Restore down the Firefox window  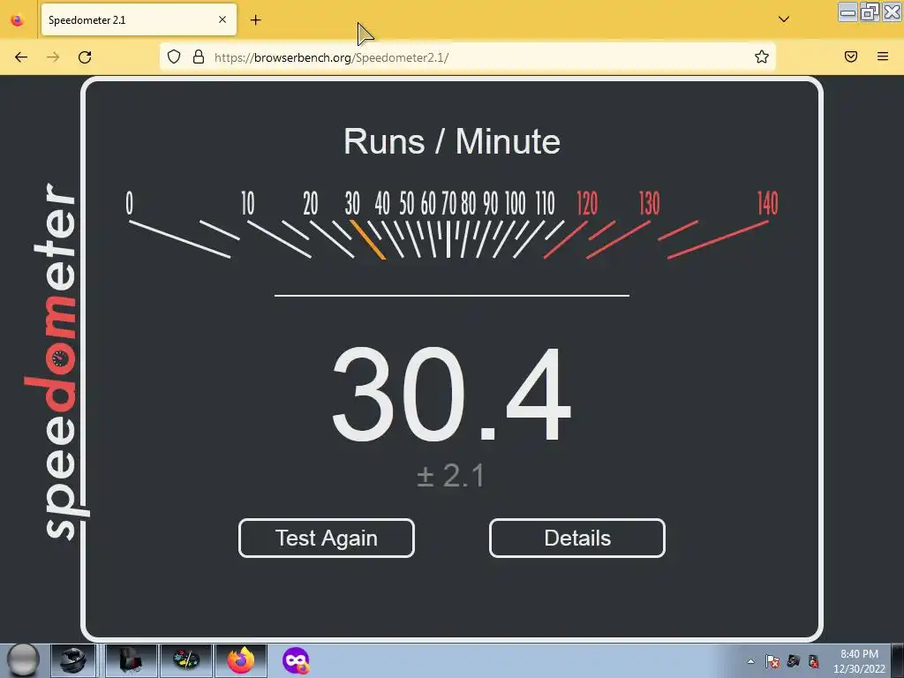870,12
